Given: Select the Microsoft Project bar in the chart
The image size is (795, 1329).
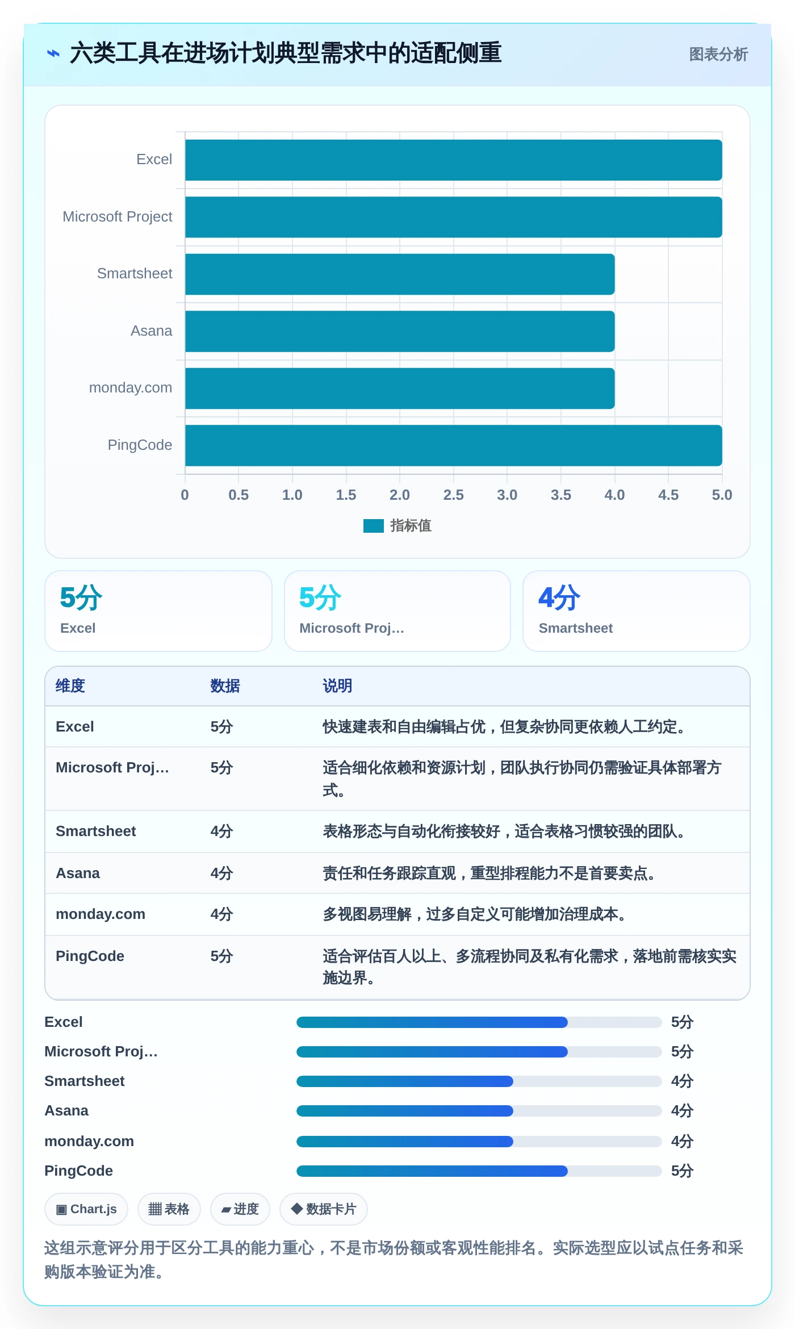Looking at the screenshot, I should pos(453,217).
